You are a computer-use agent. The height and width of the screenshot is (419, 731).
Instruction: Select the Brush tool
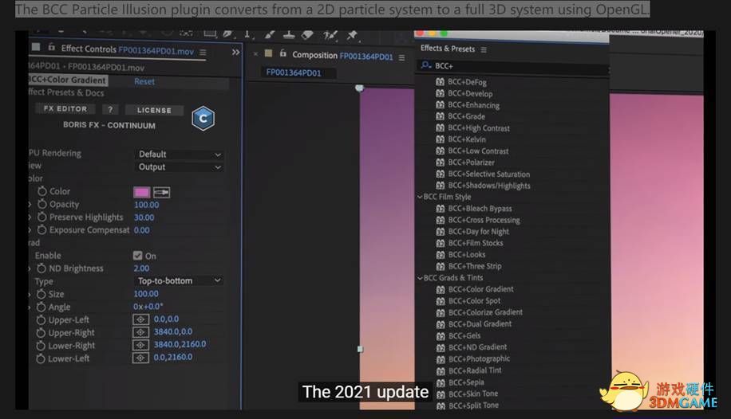pyautogui.click(x=270, y=34)
